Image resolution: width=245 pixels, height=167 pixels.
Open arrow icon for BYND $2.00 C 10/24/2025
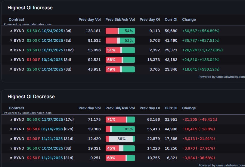click(11, 41)
